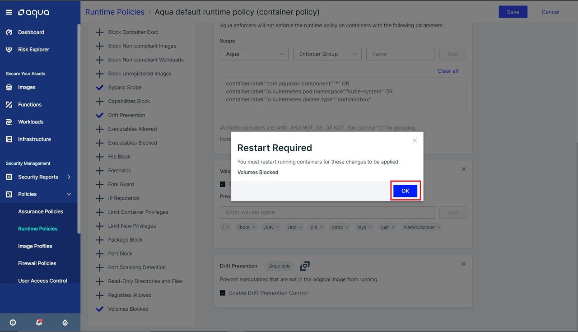
Task: Toggle Enable Drift Prevention Control checkbox
Action: click(223, 293)
